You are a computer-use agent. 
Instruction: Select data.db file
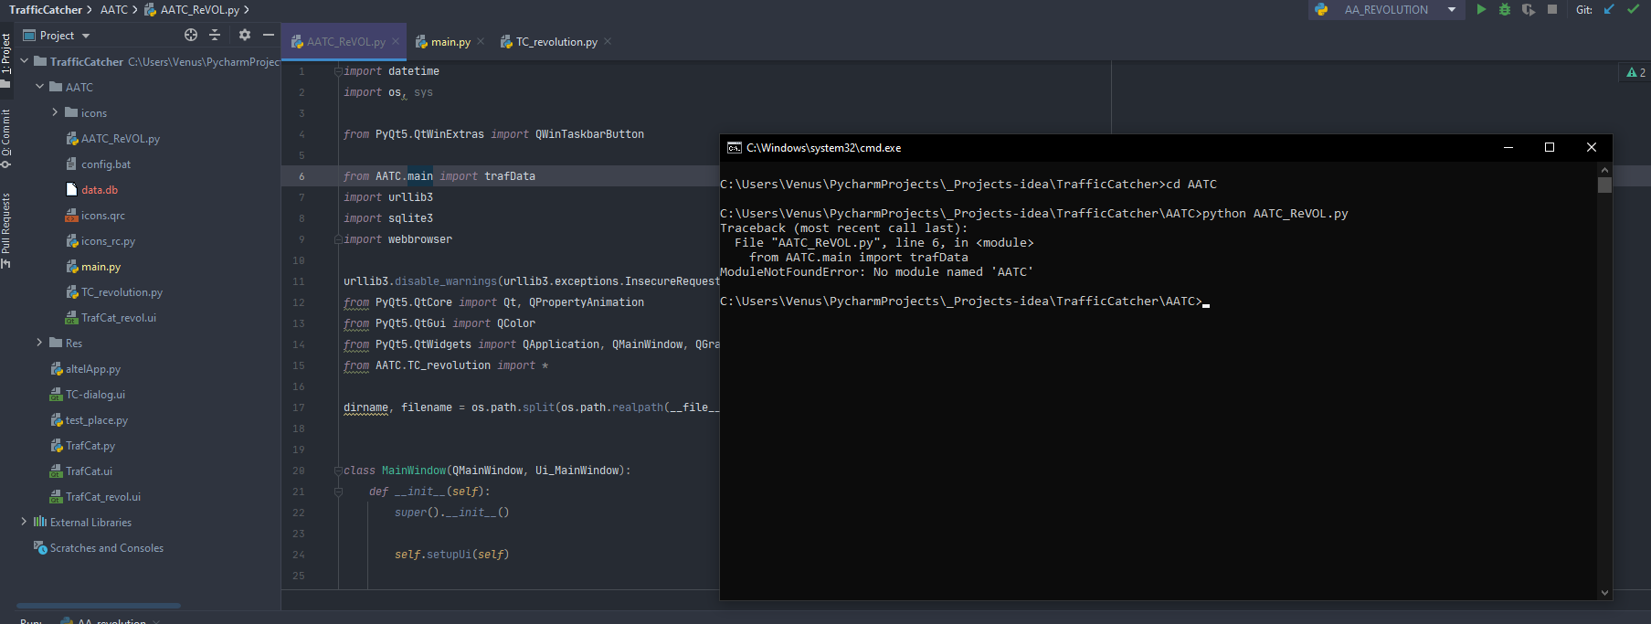99,189
